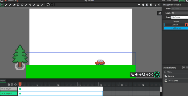Select the Path Cursor tool
This screenshot has height=96, width=188.
pos(30,5)
